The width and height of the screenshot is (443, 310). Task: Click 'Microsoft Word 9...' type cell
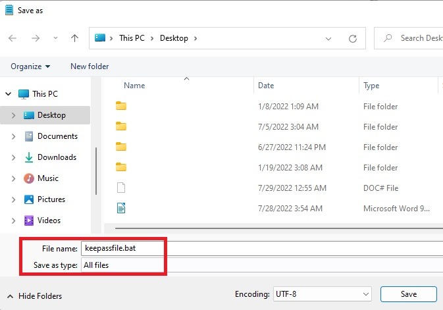tap(396, 208)
